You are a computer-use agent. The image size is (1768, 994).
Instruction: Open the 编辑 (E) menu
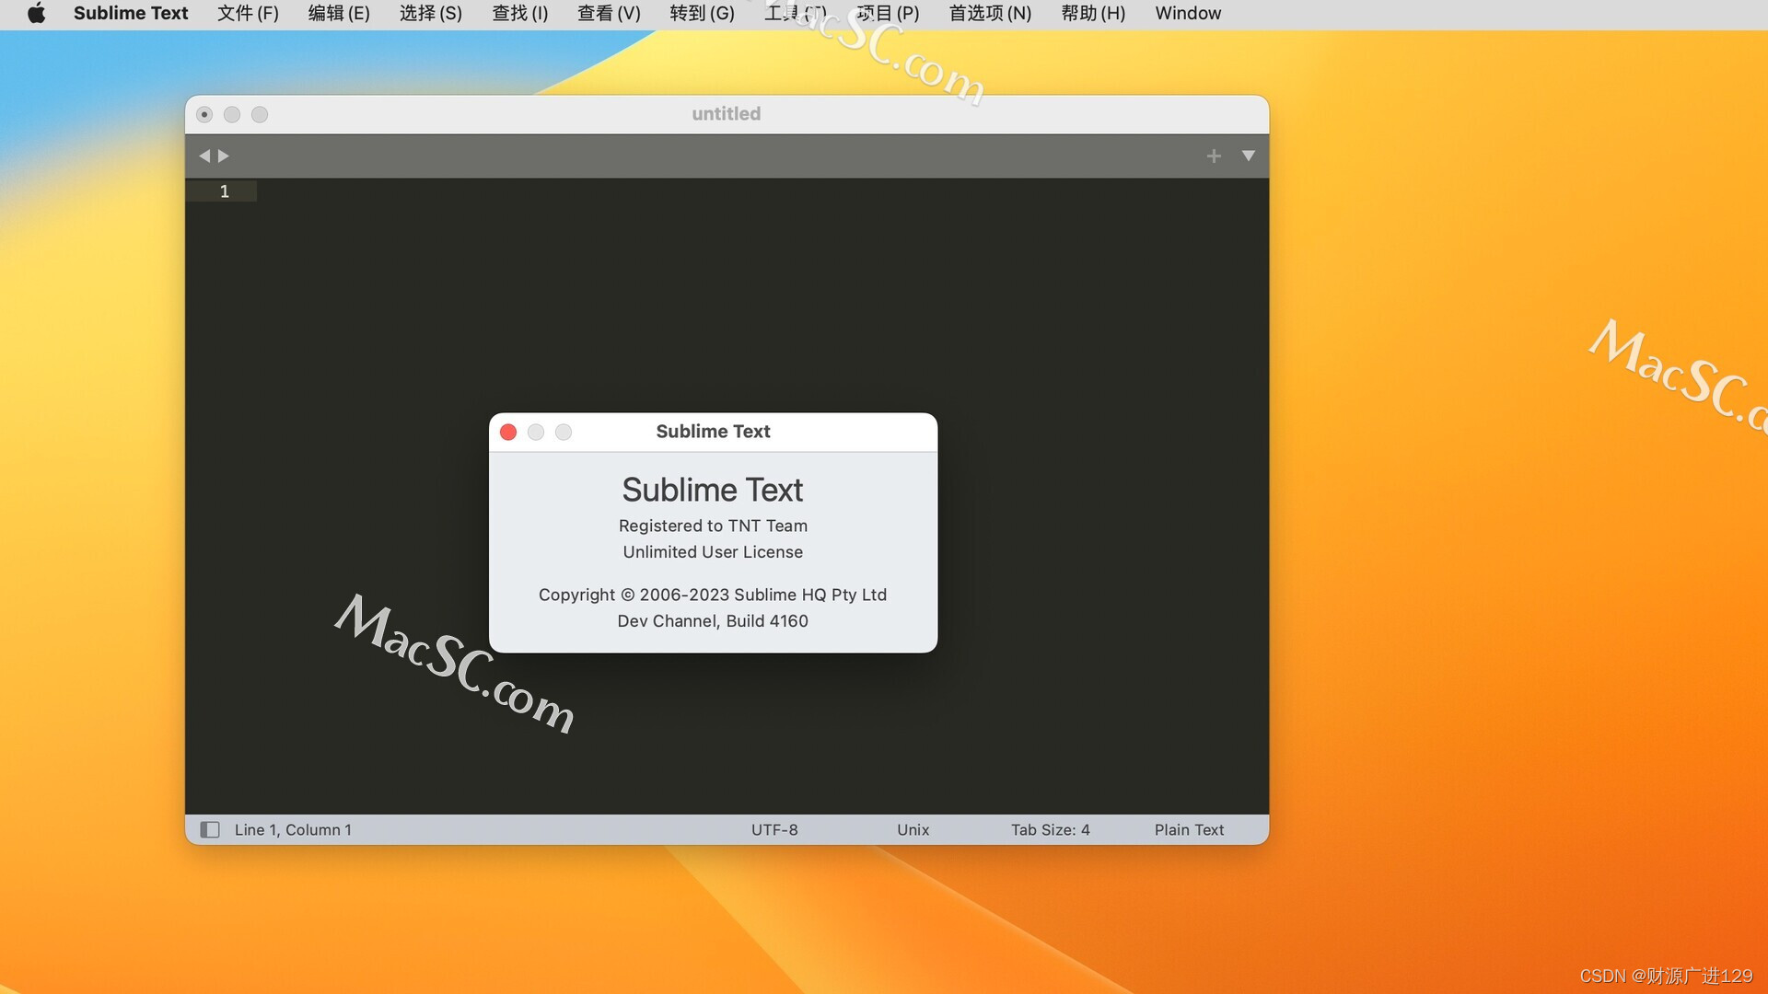pos(339,13)
